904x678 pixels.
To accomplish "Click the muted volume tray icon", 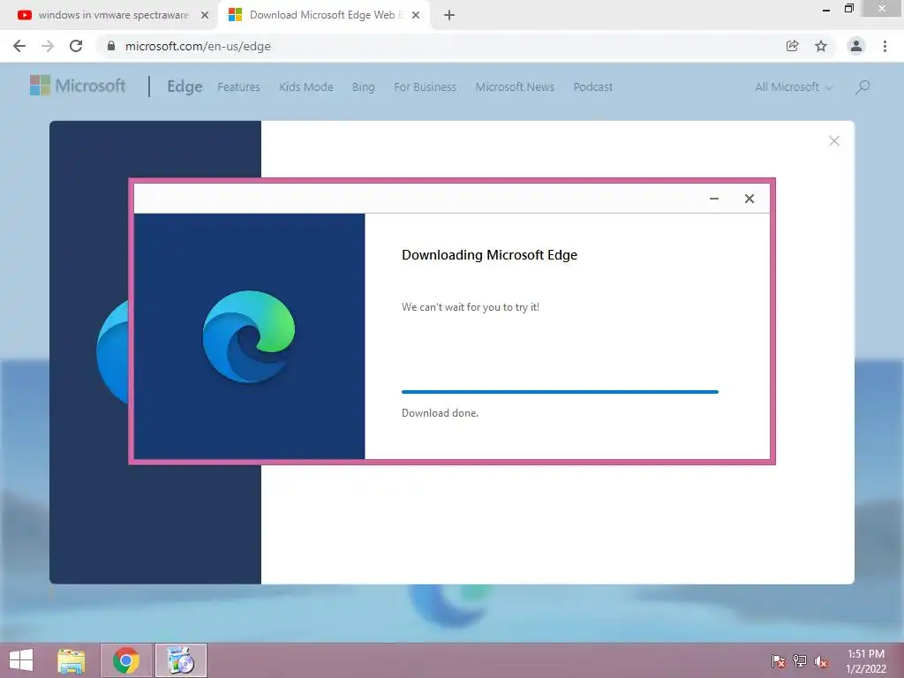I will (x=821, y=661).
